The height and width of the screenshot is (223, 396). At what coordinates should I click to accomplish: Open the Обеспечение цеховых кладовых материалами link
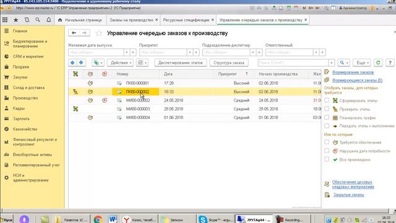coord(353,185)
